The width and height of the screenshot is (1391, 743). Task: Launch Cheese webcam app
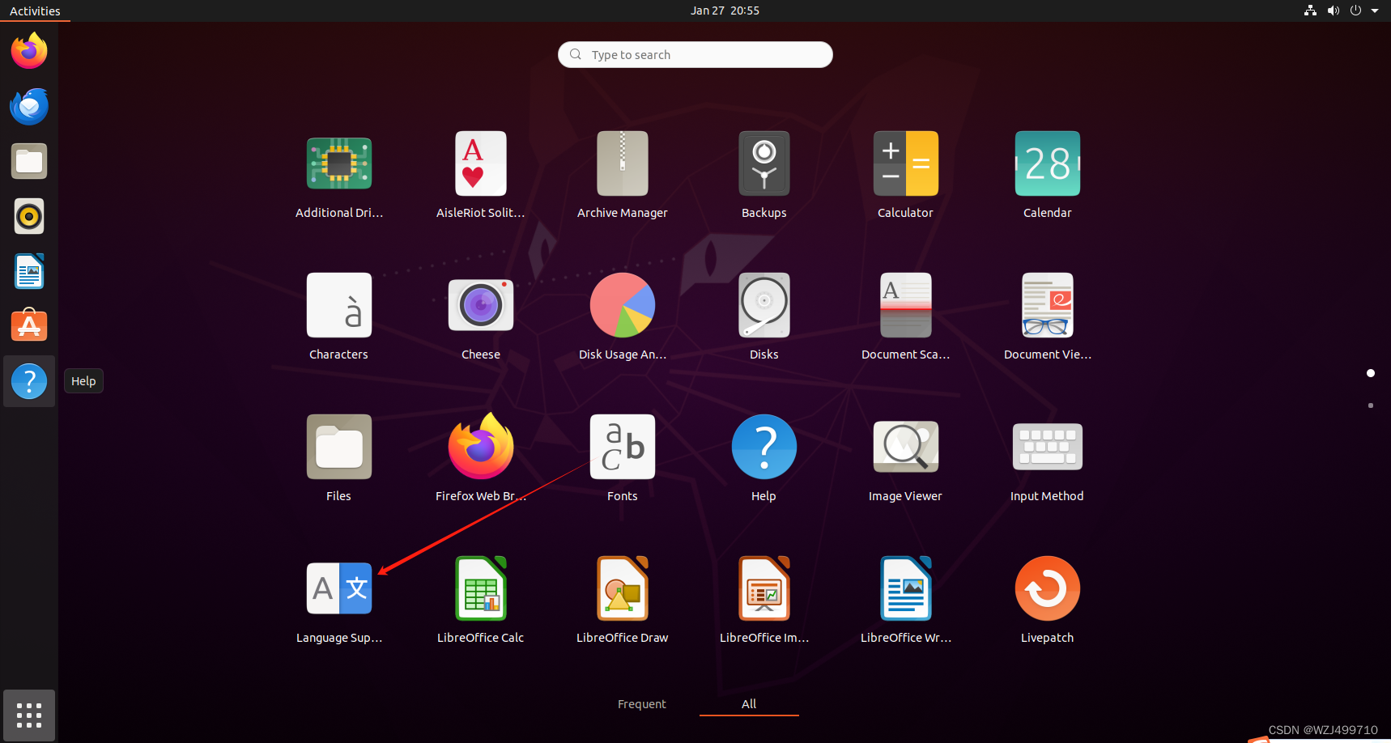point(481,306)
